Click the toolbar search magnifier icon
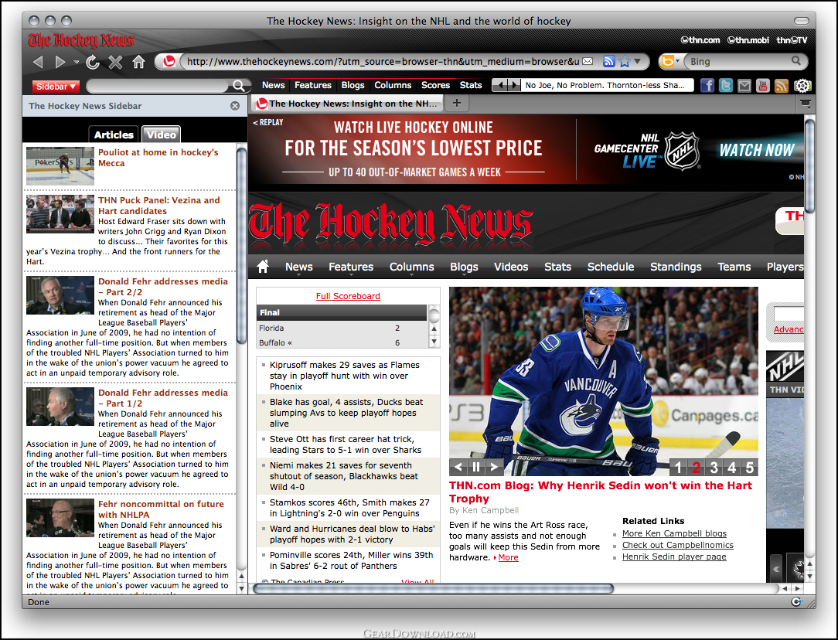This screenshot has width=838, height=640. pyautogui.click(x=238, y=86)
